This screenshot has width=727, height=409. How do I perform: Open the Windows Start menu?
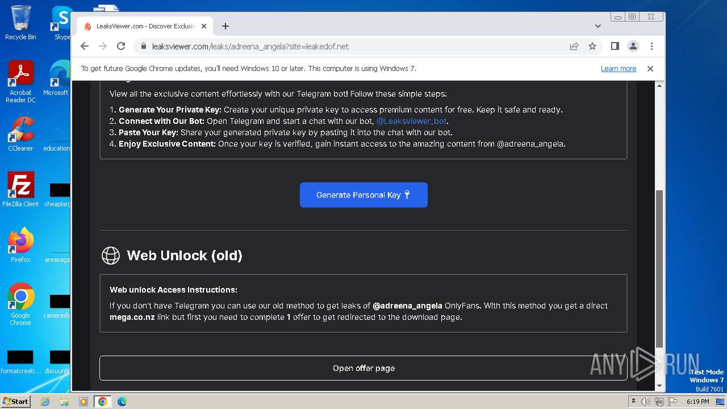coord(16,401)
